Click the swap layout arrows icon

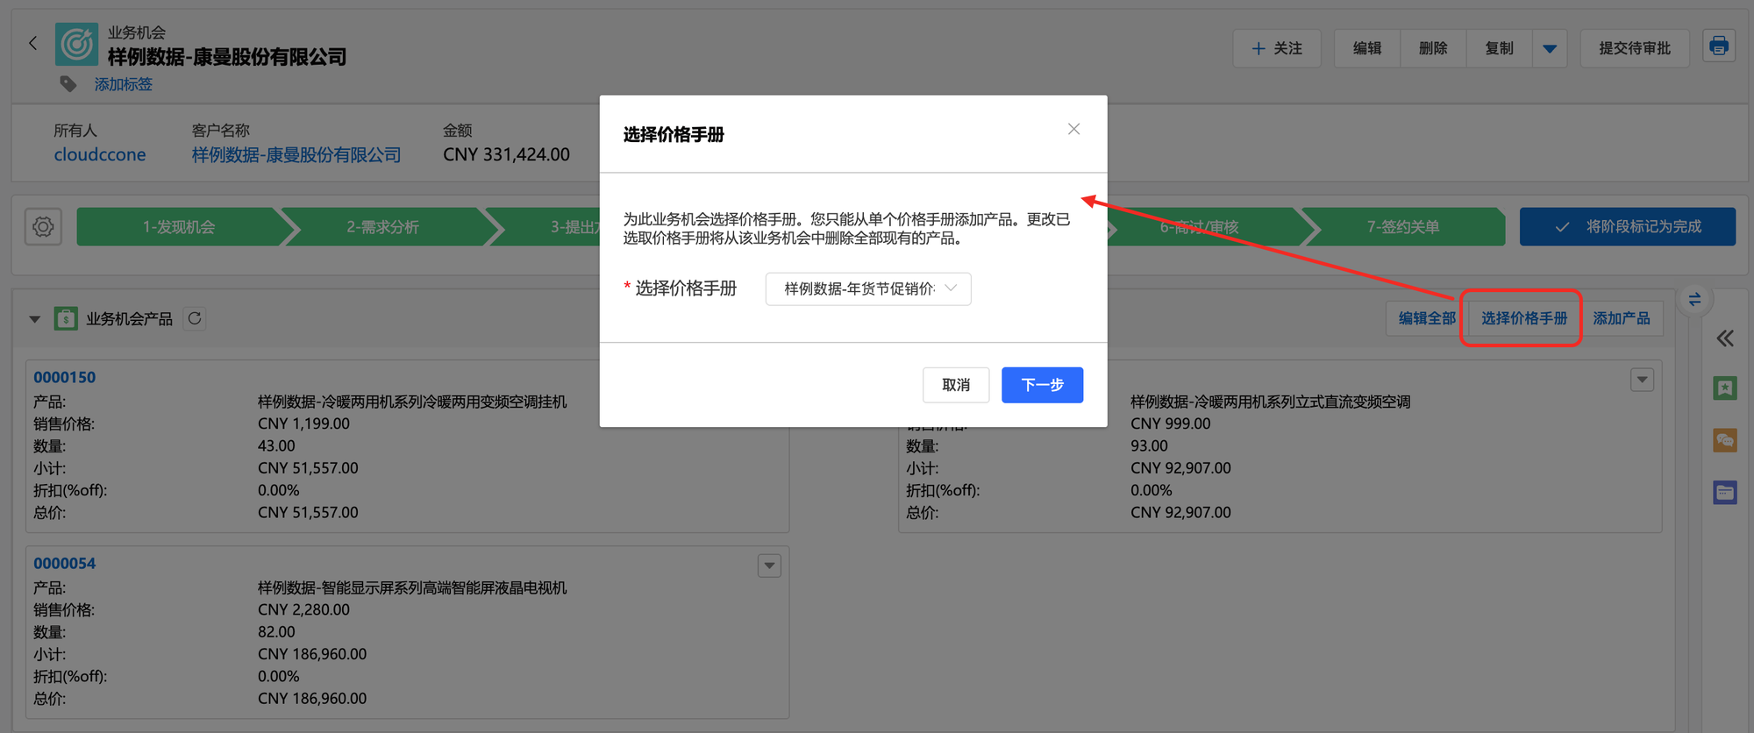1694,300
